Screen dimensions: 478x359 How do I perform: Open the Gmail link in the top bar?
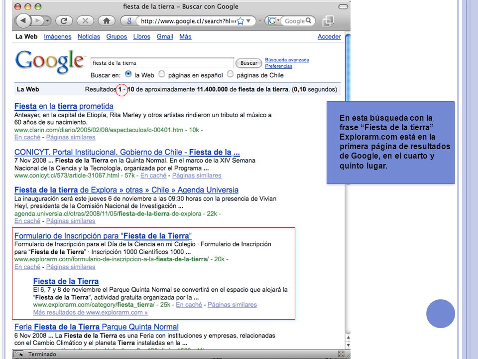point(165,36)
